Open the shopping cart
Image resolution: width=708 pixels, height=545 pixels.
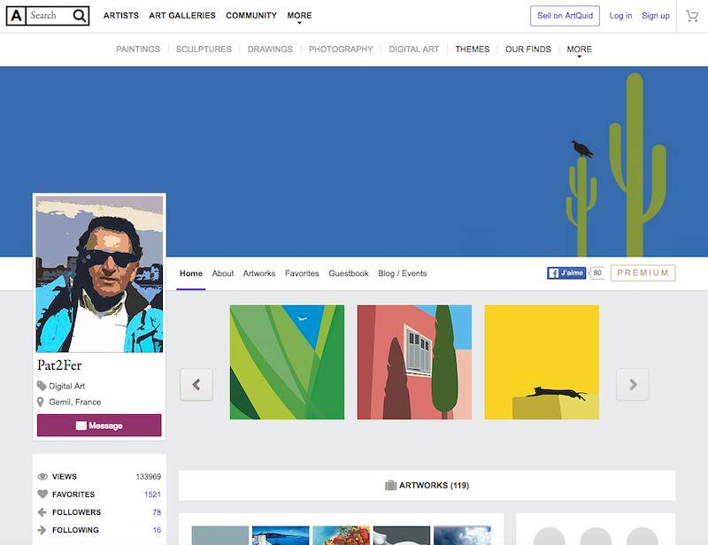coord(692,16)
